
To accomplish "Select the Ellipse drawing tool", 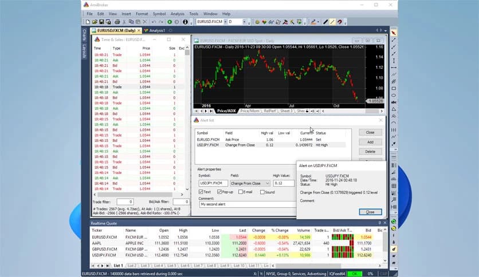I will 394,96.
